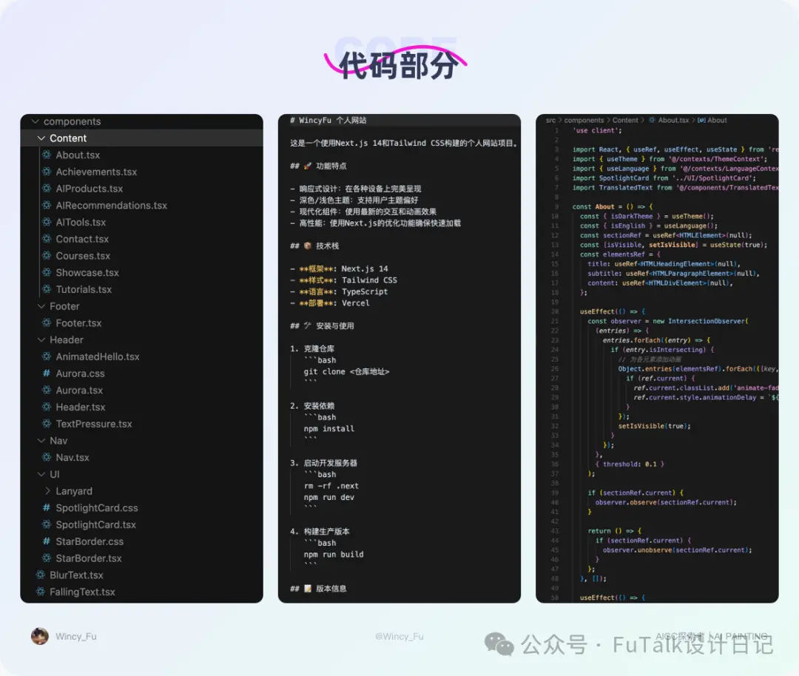Click the @Wincy_Fu handle text

coord(399,636)
